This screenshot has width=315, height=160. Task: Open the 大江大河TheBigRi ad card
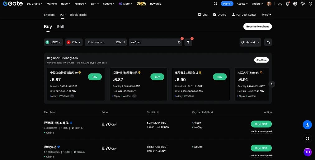(252, 84)
